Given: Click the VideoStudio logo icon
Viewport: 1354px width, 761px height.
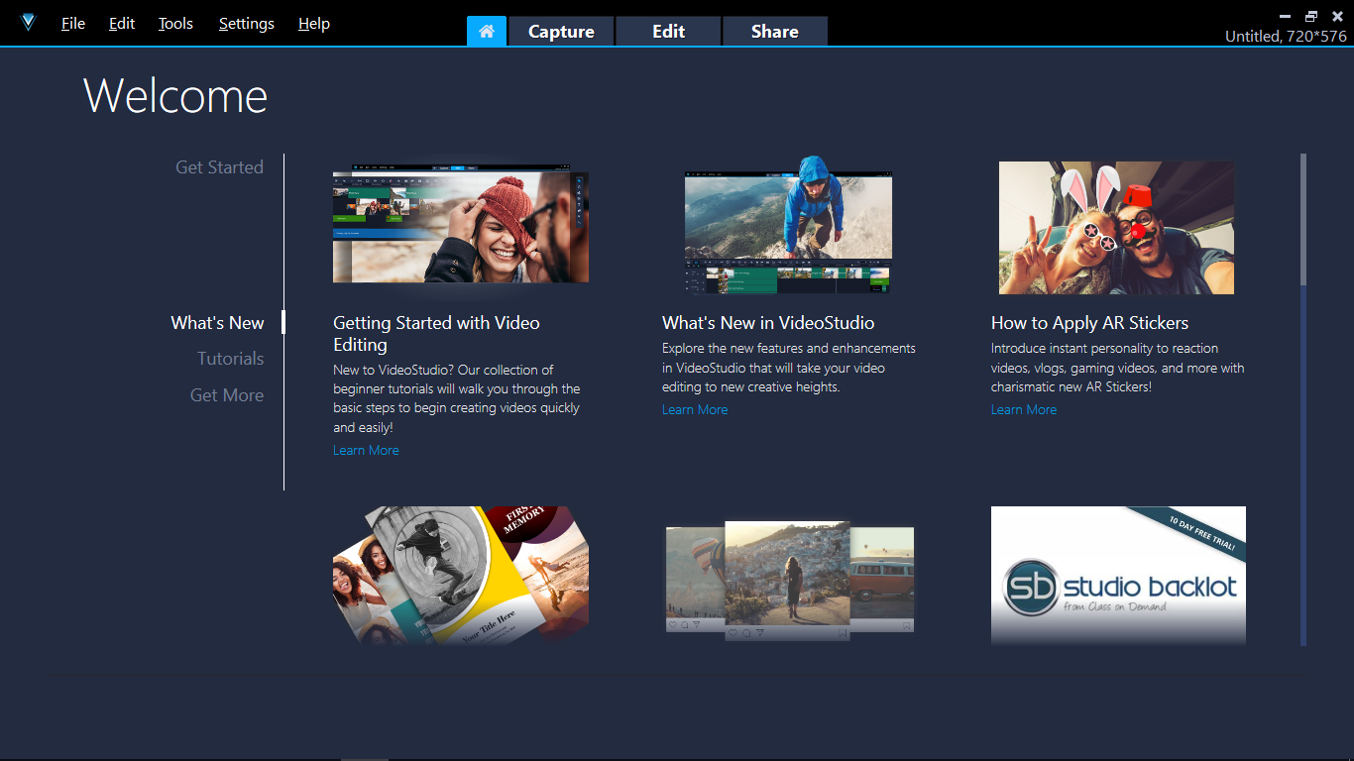Looking at the screenshot, I should pos(28,23).
